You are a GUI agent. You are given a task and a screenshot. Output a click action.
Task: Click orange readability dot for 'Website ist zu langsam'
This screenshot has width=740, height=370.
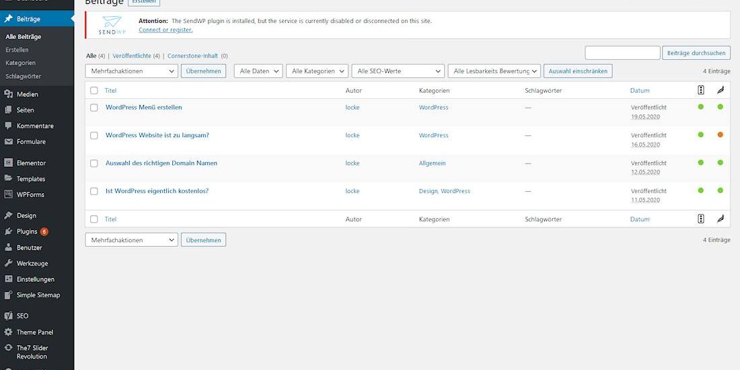(720, 135)
